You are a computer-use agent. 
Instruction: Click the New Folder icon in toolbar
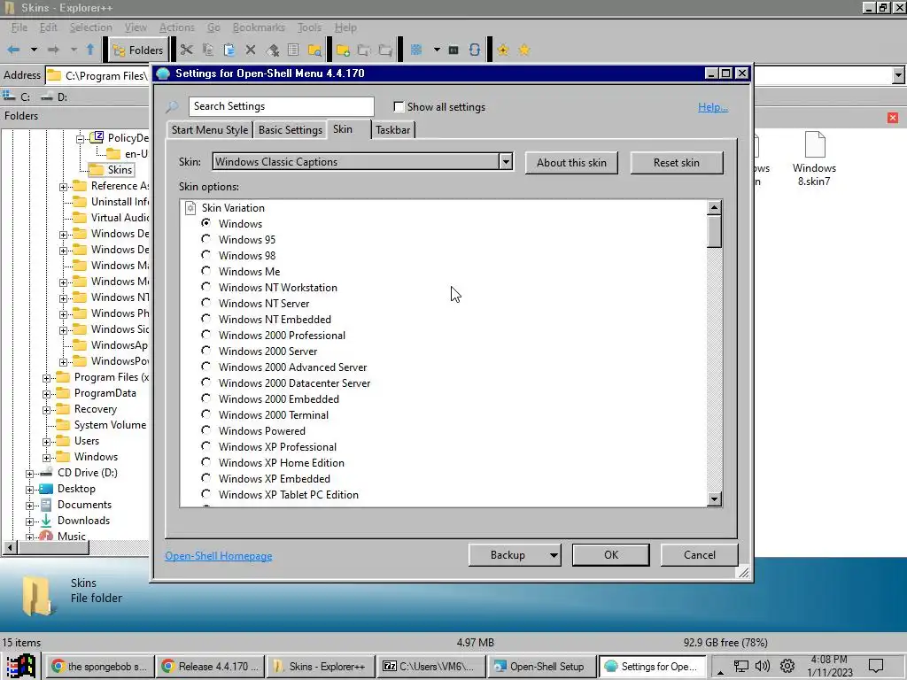(x=343, y=50)
